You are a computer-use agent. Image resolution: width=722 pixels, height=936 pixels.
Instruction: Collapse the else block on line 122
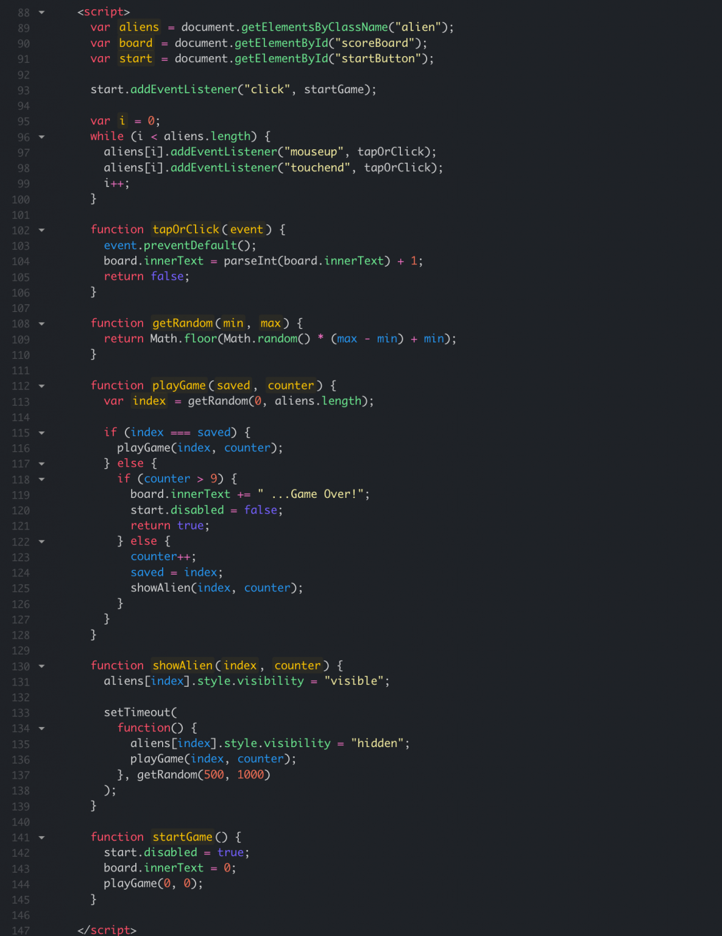pos(41,542)
